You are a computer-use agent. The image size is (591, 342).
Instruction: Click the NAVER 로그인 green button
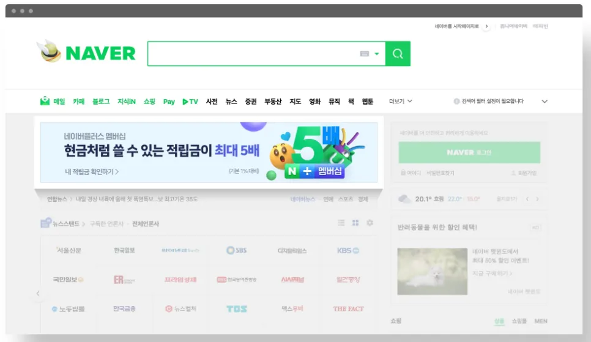[469, 152]
